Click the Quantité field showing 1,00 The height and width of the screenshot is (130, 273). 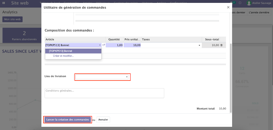click(114, 45)
